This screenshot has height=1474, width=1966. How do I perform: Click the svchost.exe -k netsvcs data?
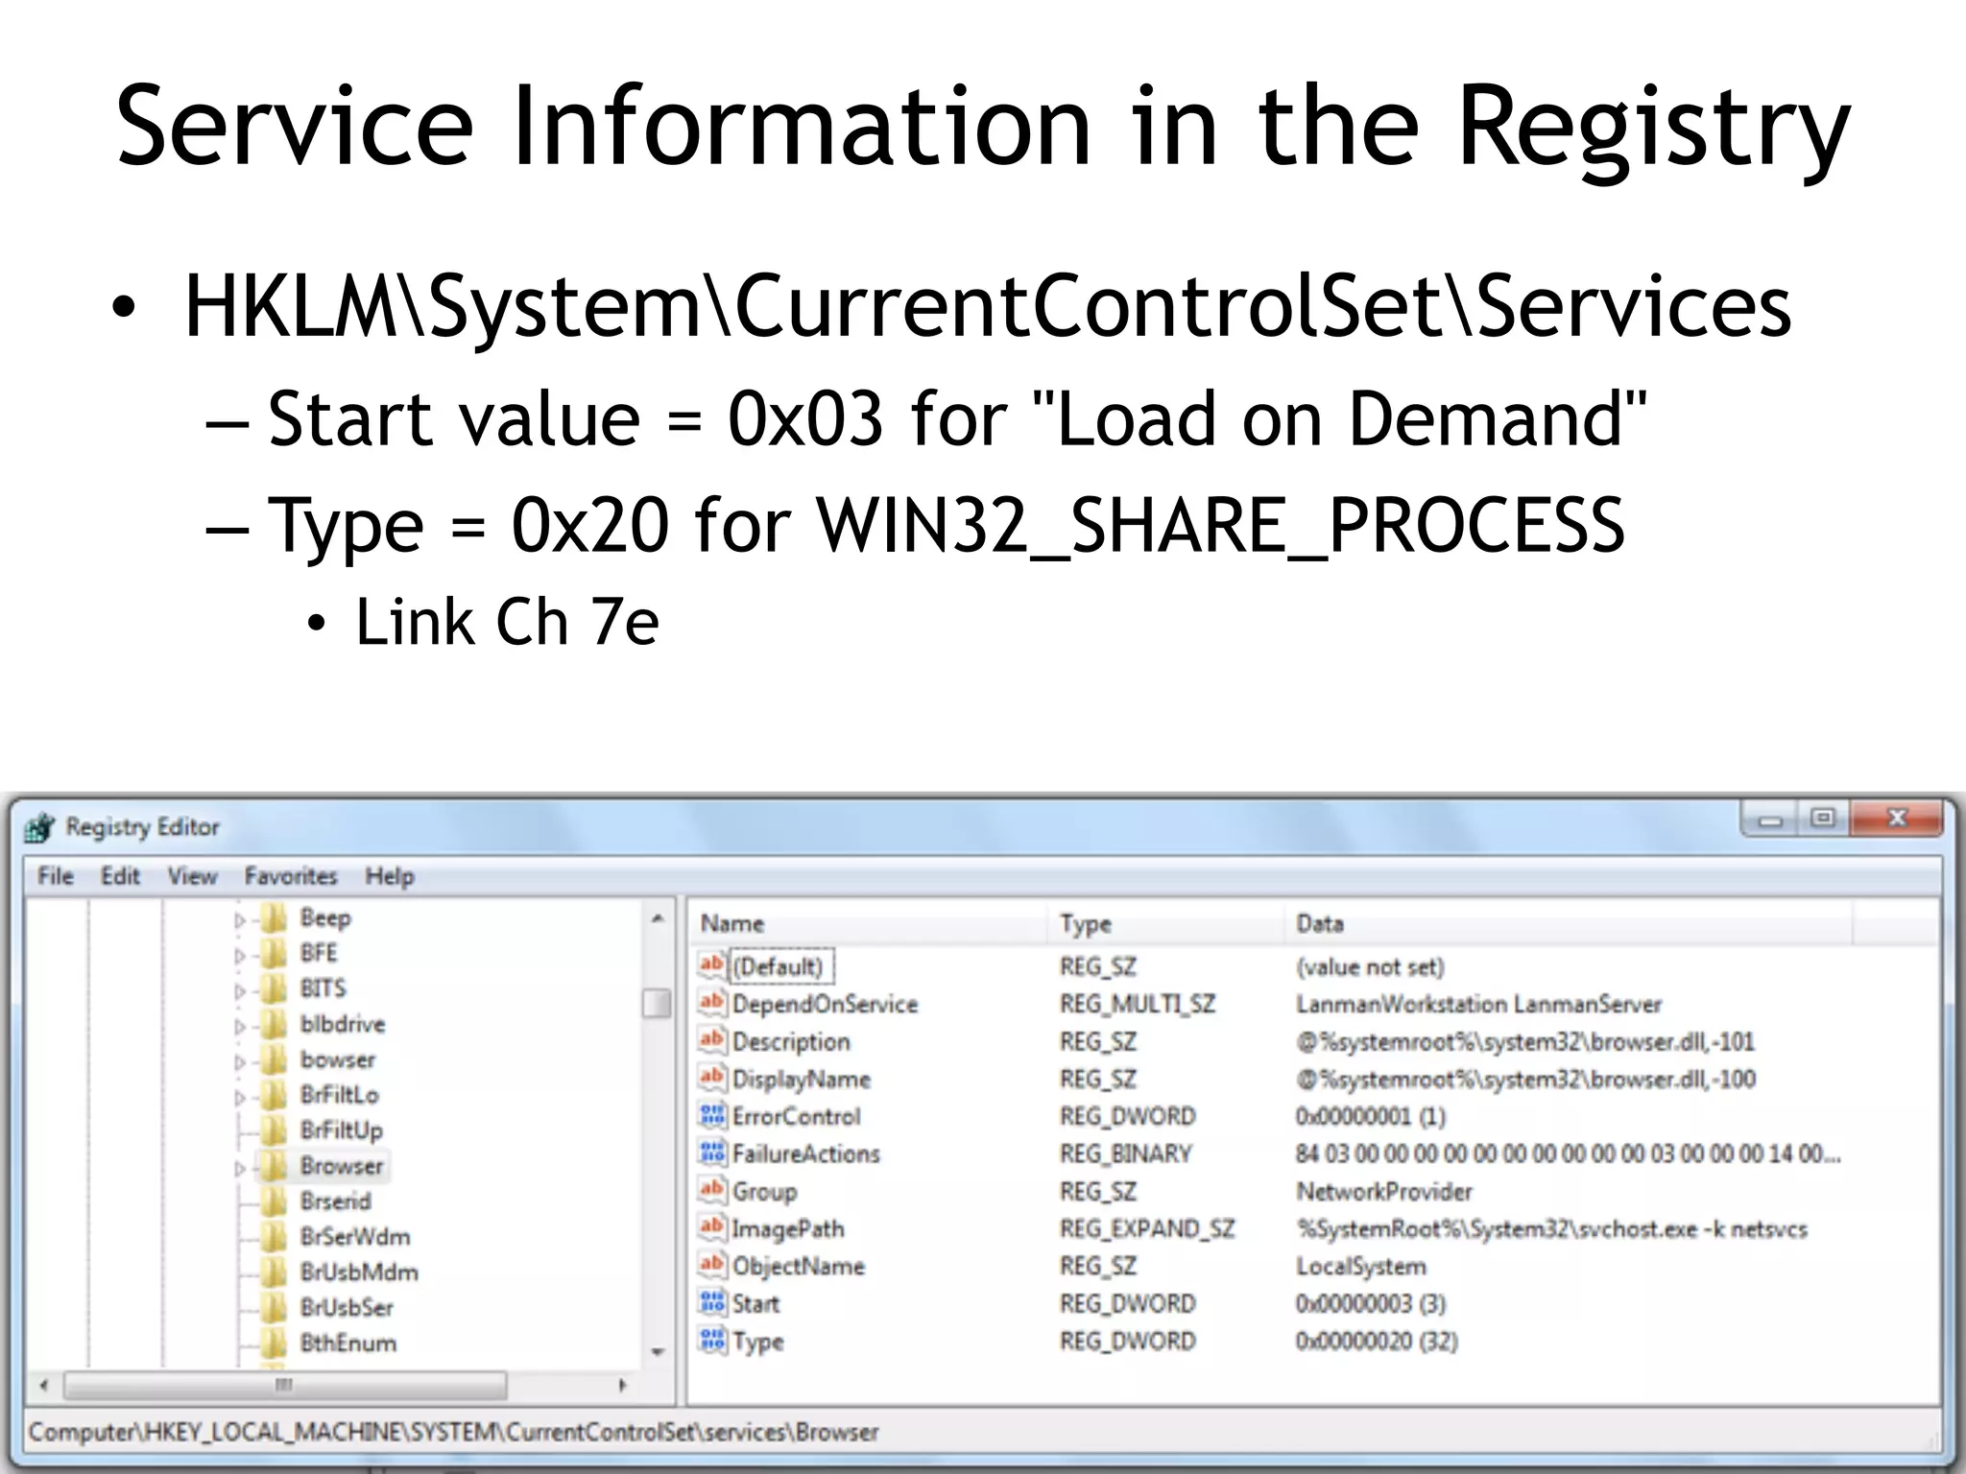pos(1552,1228)
